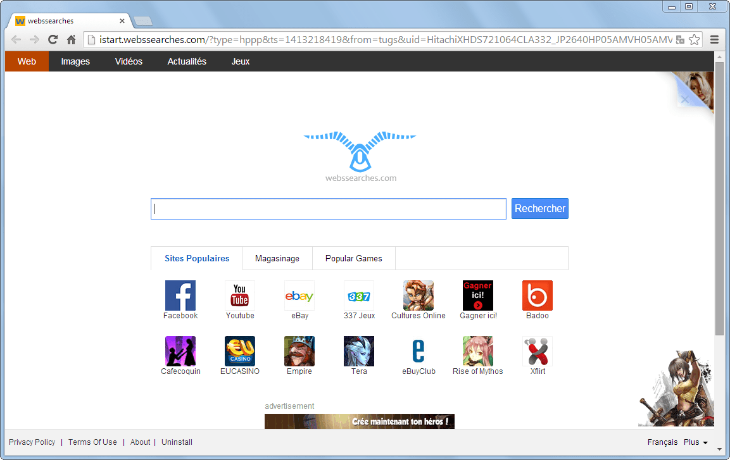Select Français language link
Image resolution: width=730 pixels, height=460 pixels.
pos(662,442)
